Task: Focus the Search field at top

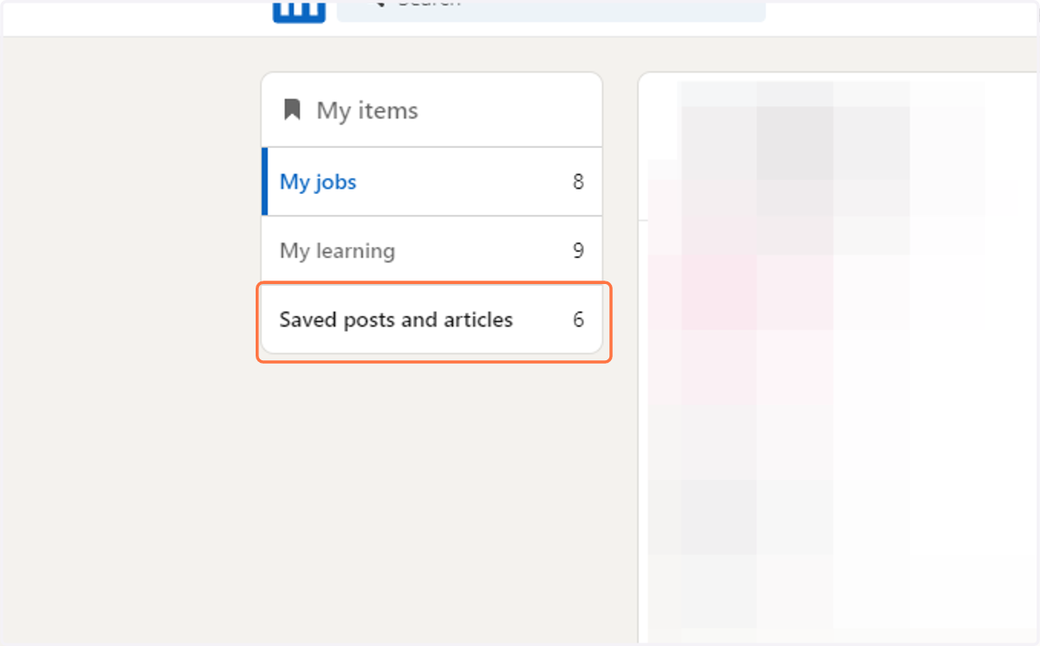Action: [551, 9]
